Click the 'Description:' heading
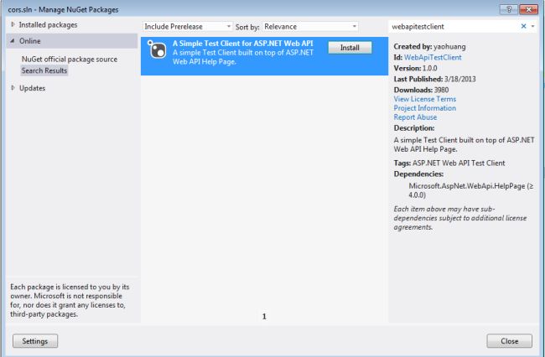The image size is (545, 357). click(414, 128)
